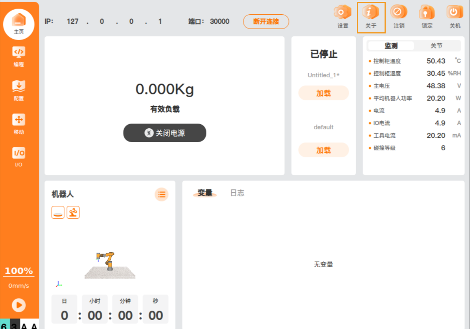This screenshot has width=470, height=329.
Task: Lock the screen with 锁定 icon
Action: click(427, 17)
